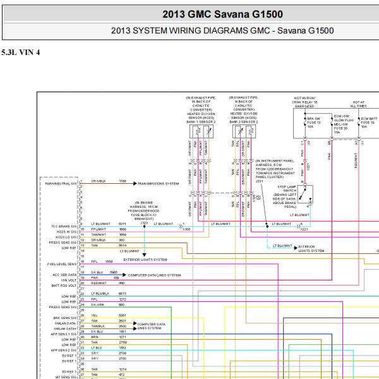Viewport: 379px width, 379px height.
Task: Click the arrowhead pointing to TRANSMISSIONS SYSTEM
Action: click(x=135, y=184)
